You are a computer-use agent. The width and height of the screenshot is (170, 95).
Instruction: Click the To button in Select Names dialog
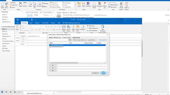coord(53,65)
